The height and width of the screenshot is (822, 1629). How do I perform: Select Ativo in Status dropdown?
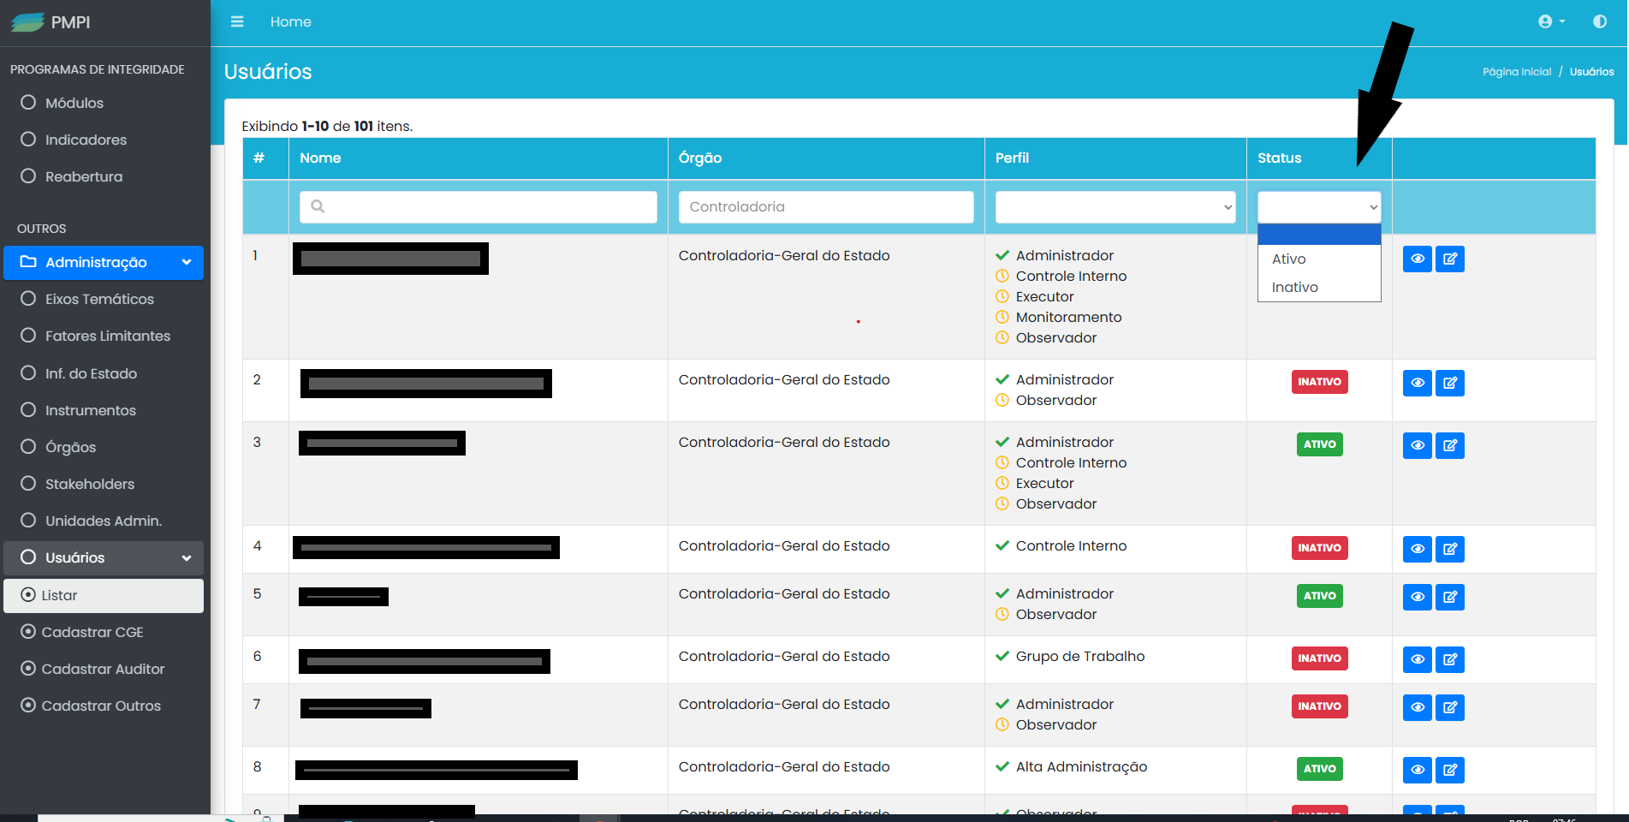click(x=1288, y=259)
